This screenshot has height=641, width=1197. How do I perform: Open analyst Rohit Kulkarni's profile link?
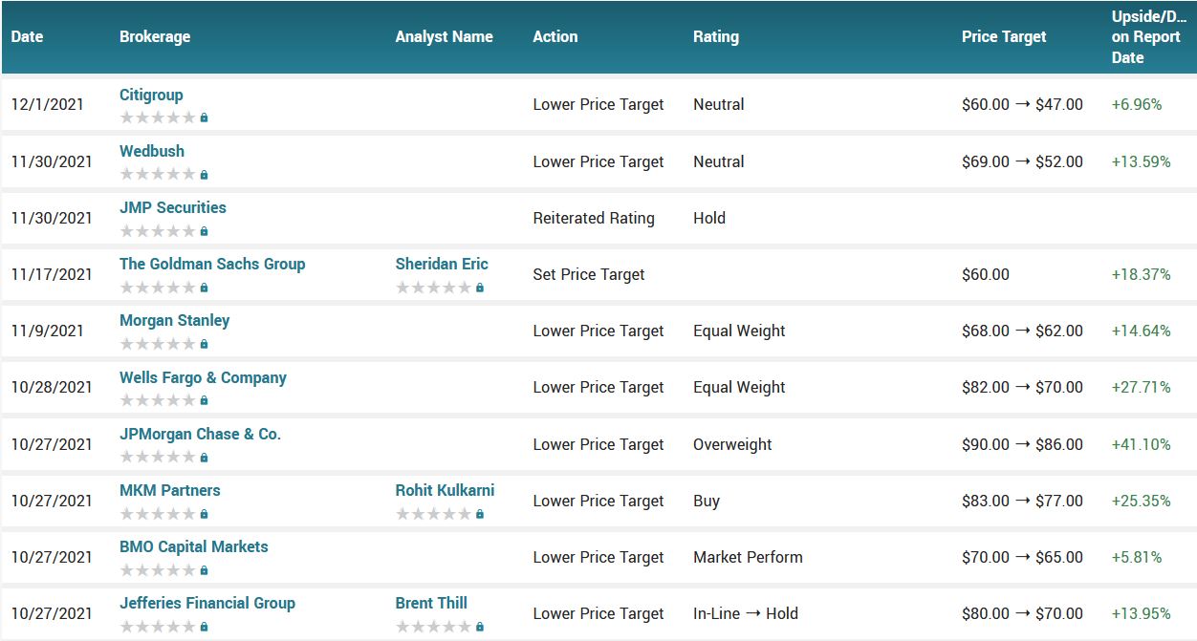coord(446,490)
